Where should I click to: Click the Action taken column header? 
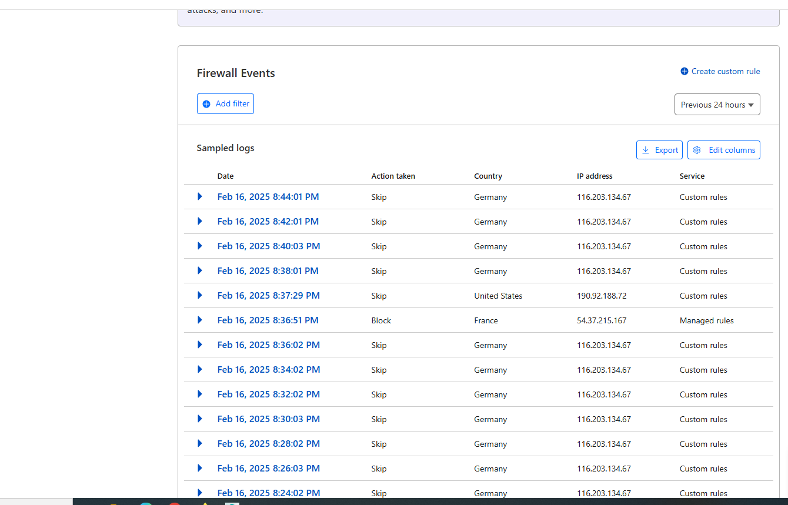[393, 176]
